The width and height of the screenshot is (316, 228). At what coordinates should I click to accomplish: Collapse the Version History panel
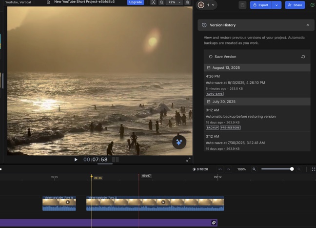point(308,25)
